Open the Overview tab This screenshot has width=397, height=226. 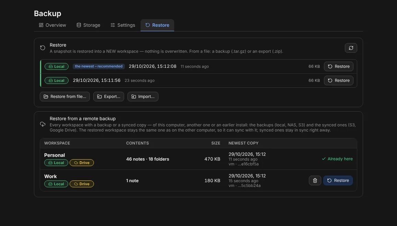click(52, 25)
